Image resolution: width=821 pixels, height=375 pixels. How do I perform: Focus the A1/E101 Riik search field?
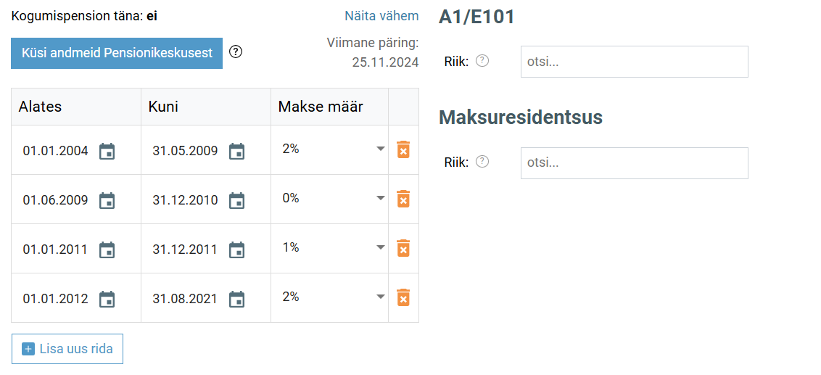(634, 61)
